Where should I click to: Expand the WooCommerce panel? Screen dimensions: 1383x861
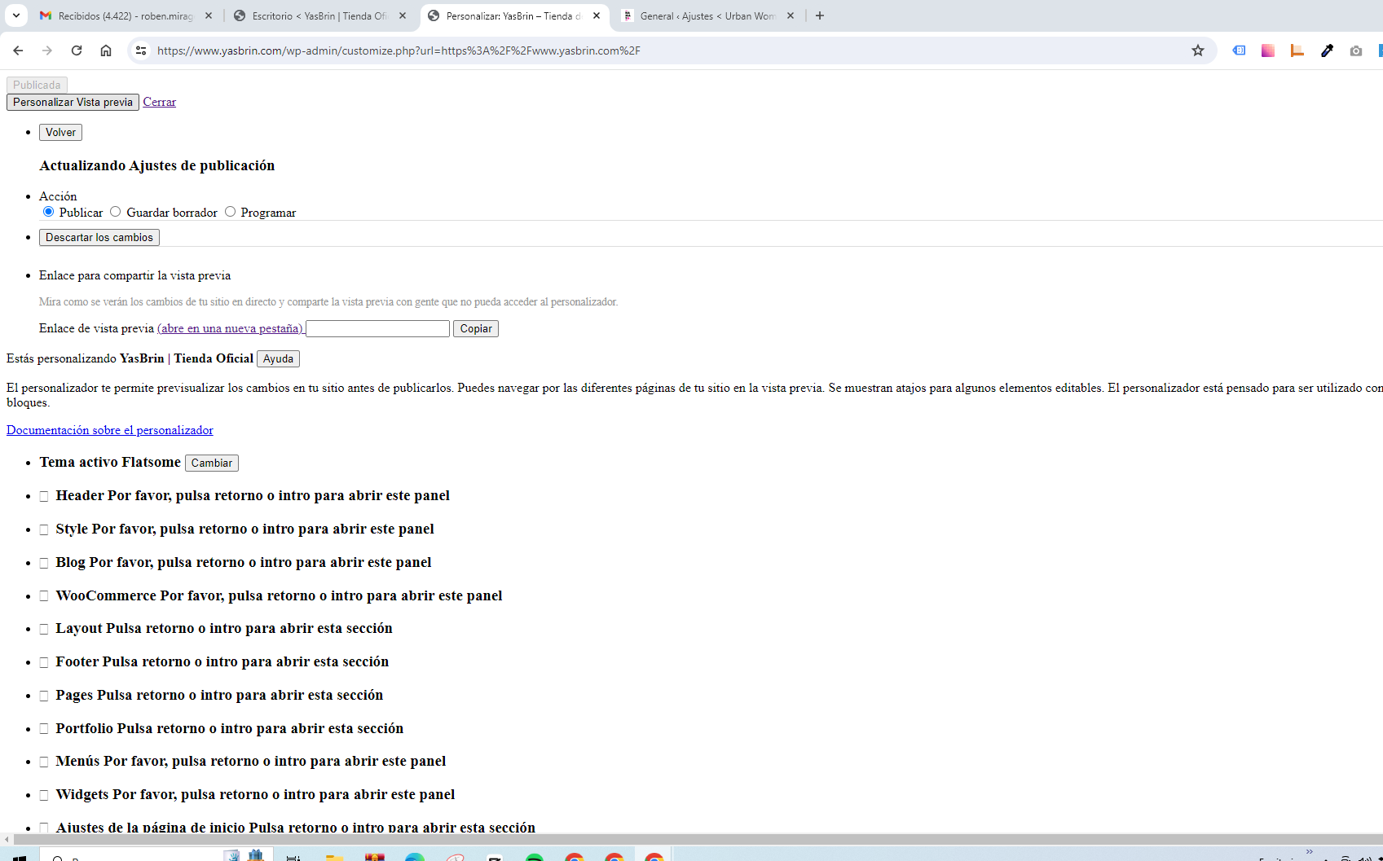click(x=279, y=595)
